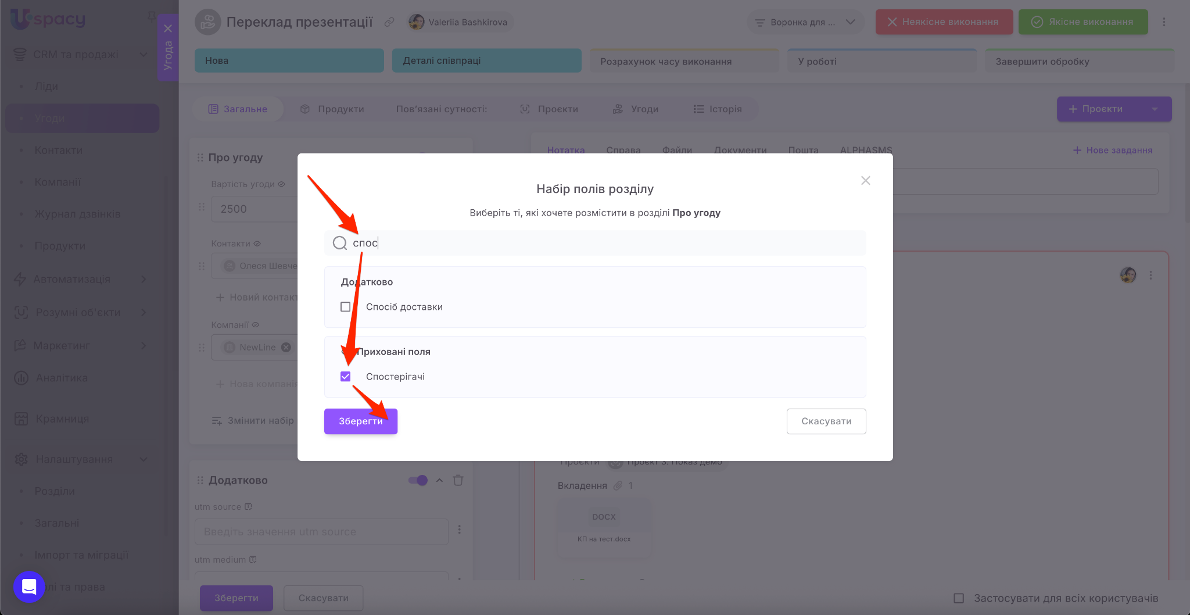1190x615 pixels.
Task: Select the Детальі співпраці pipeline stage
Action: (486, 60)
